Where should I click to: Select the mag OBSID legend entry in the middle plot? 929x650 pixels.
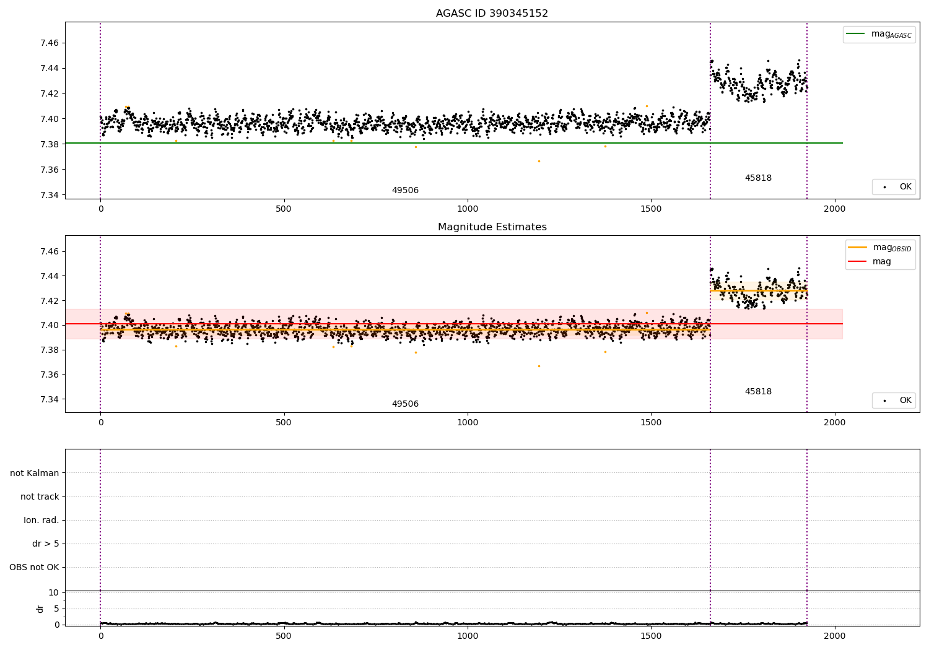(x=880, y=248)
